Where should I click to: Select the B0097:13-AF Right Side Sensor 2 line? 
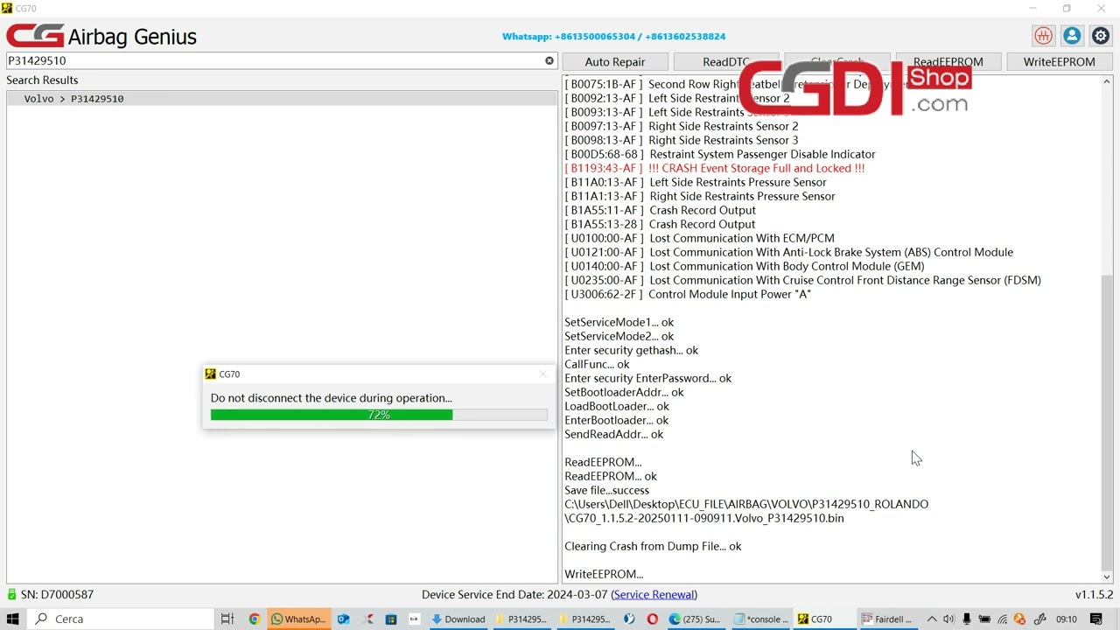[x=681, y=126]
